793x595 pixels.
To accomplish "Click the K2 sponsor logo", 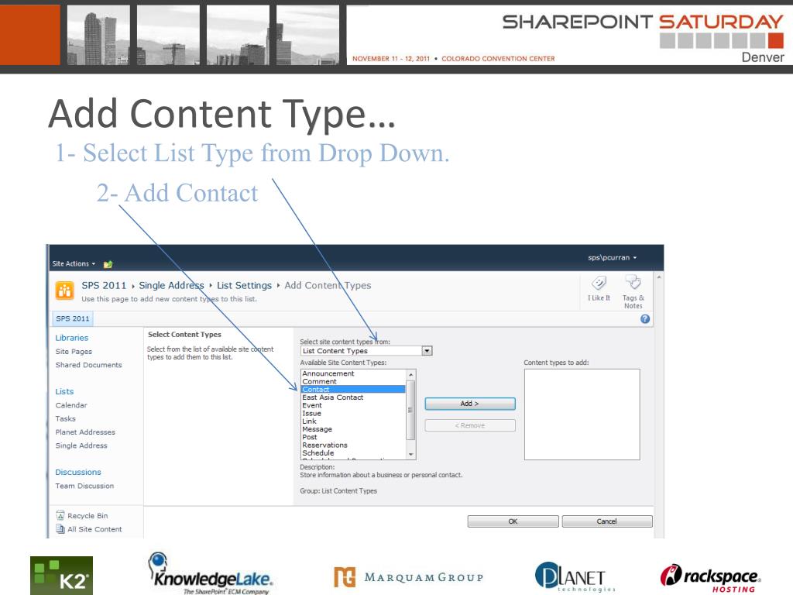I will [x=62, y=576].
